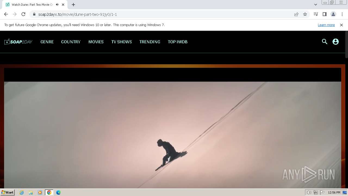Launch Internet Explorer from the taskbar
The image size is (348, 196).
(x=21, y=192)
